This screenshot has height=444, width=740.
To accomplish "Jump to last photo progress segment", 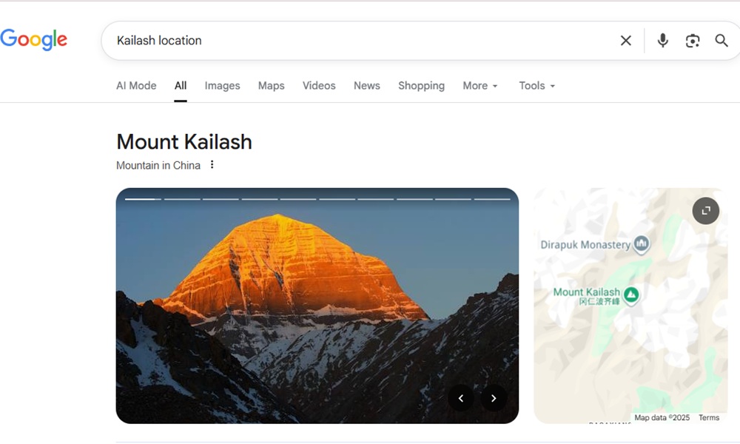I will click(492, 199).
